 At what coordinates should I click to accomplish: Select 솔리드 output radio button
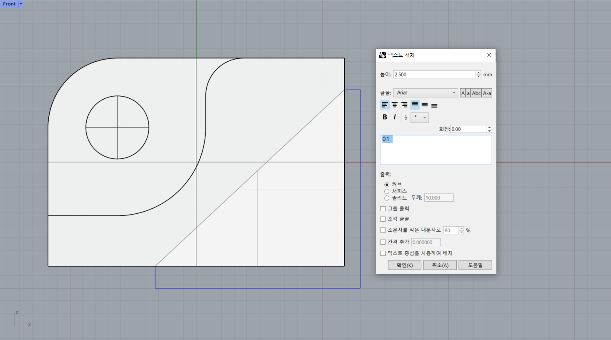387,198
